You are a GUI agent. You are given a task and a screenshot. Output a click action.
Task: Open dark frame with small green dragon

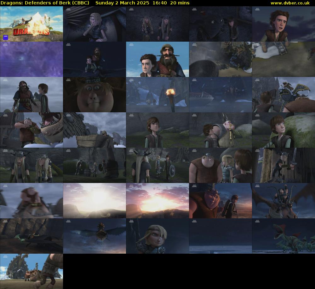[31, 236]
